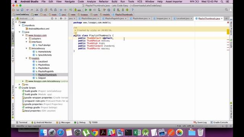Collapse the models package
Viewport: 244px width, 137px height.
point(26,58)
